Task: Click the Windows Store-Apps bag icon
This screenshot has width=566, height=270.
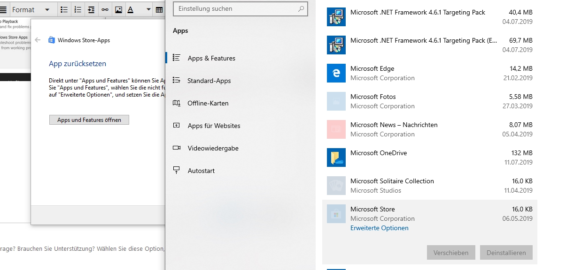Action: pos(52,40)
